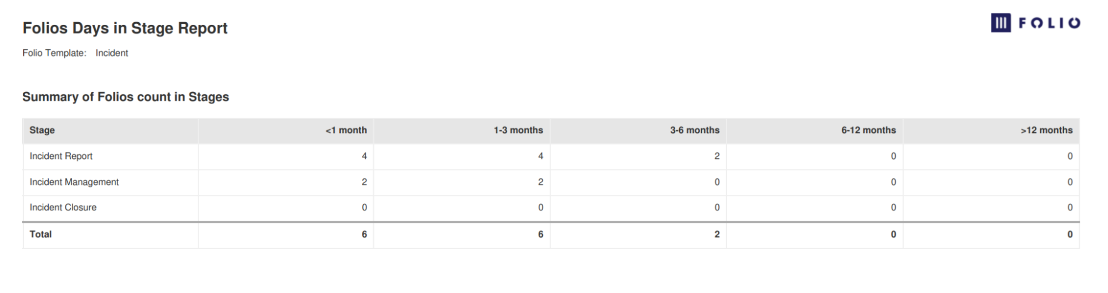Click the Total row label
Image resolution: width=1108 pixels, height=293 pixels.
pyautogui.click(x=40, y=234)
